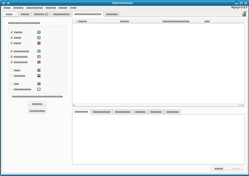Click the first green up-arrow icon
This screenshot has width=249, height=176.
pos(39,38)
